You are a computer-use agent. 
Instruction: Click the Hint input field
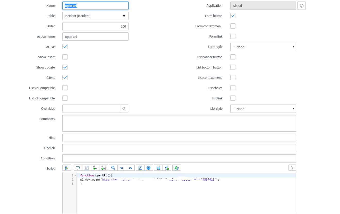[179, 138]
